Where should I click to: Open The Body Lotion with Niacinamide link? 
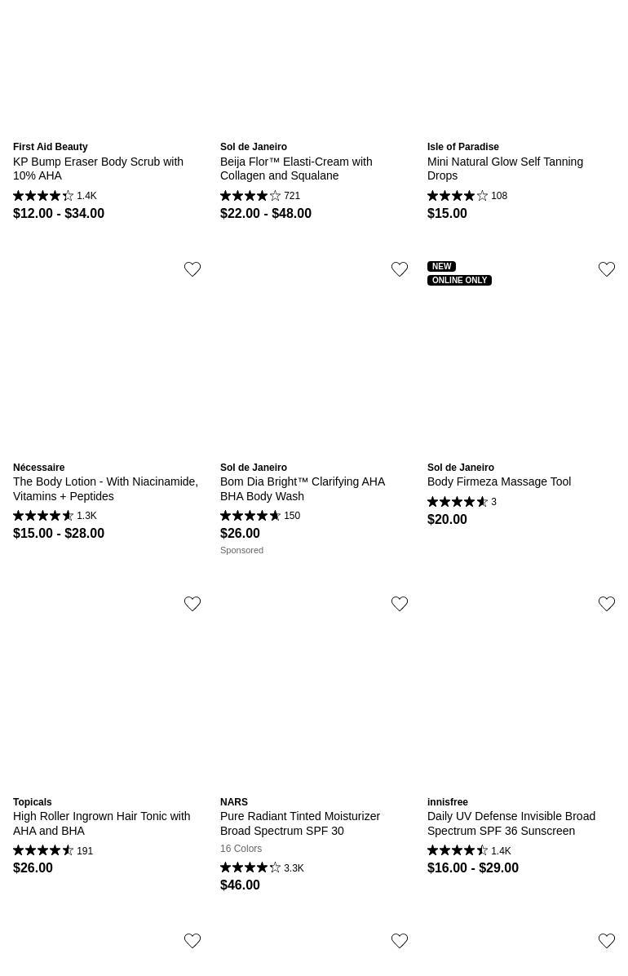[105, 489]
